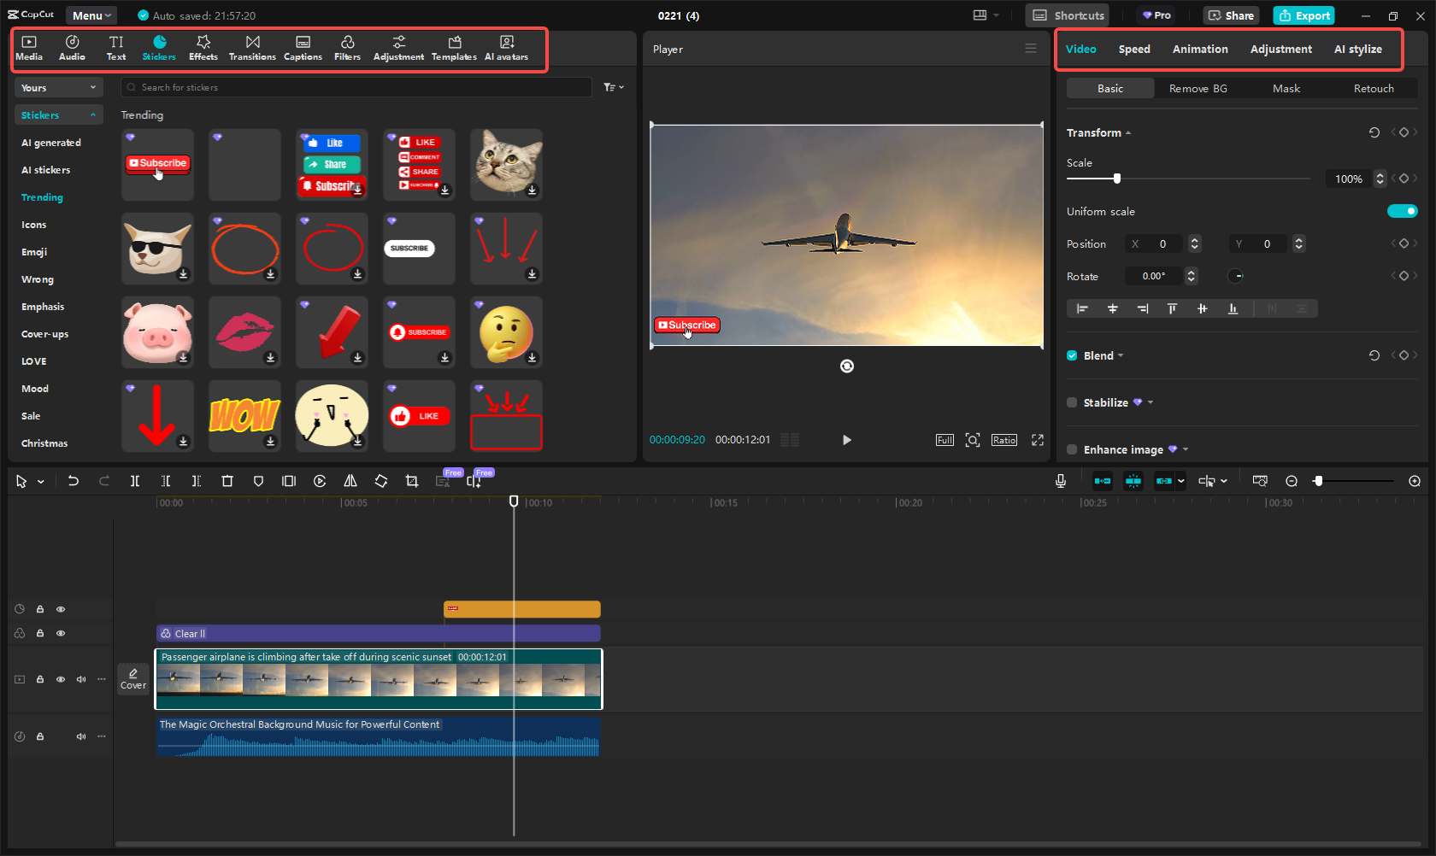The image size is (1436, 856).
Task: Switch to the Remove BG tab
Action: click(x=1198, y=88)
